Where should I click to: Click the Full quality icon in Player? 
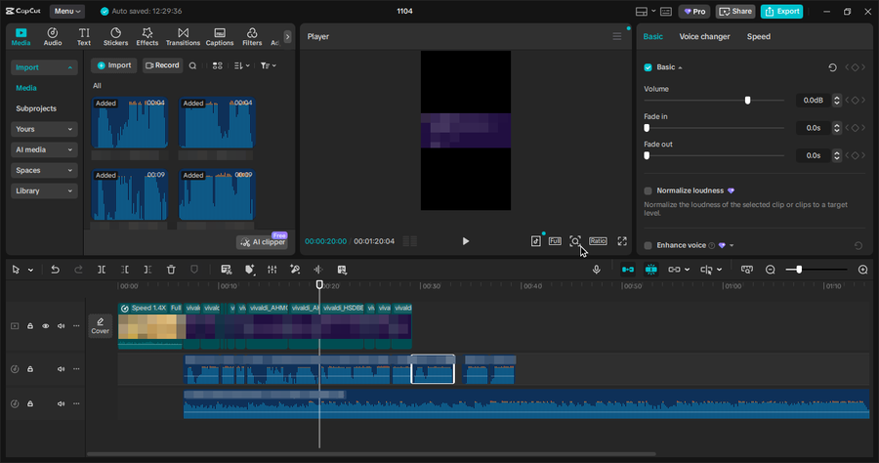coord(555,241)
